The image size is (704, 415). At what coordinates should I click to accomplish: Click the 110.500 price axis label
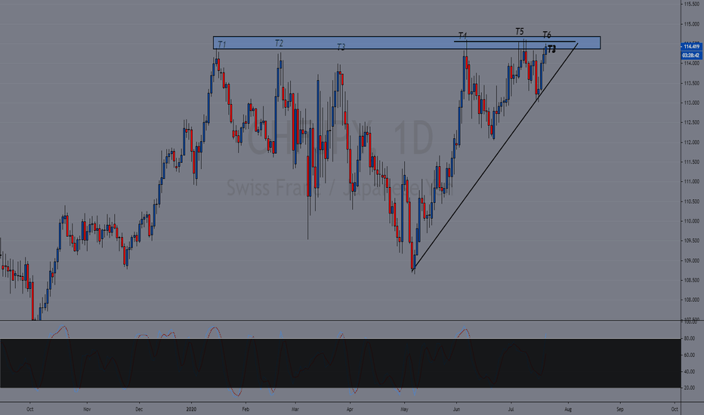coord(692,201)
